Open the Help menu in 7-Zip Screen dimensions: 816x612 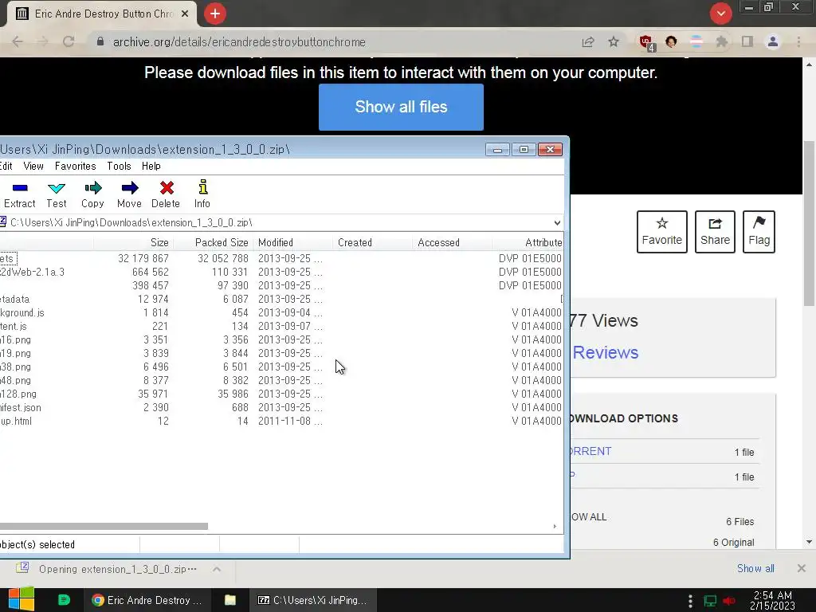coord(151,166)
